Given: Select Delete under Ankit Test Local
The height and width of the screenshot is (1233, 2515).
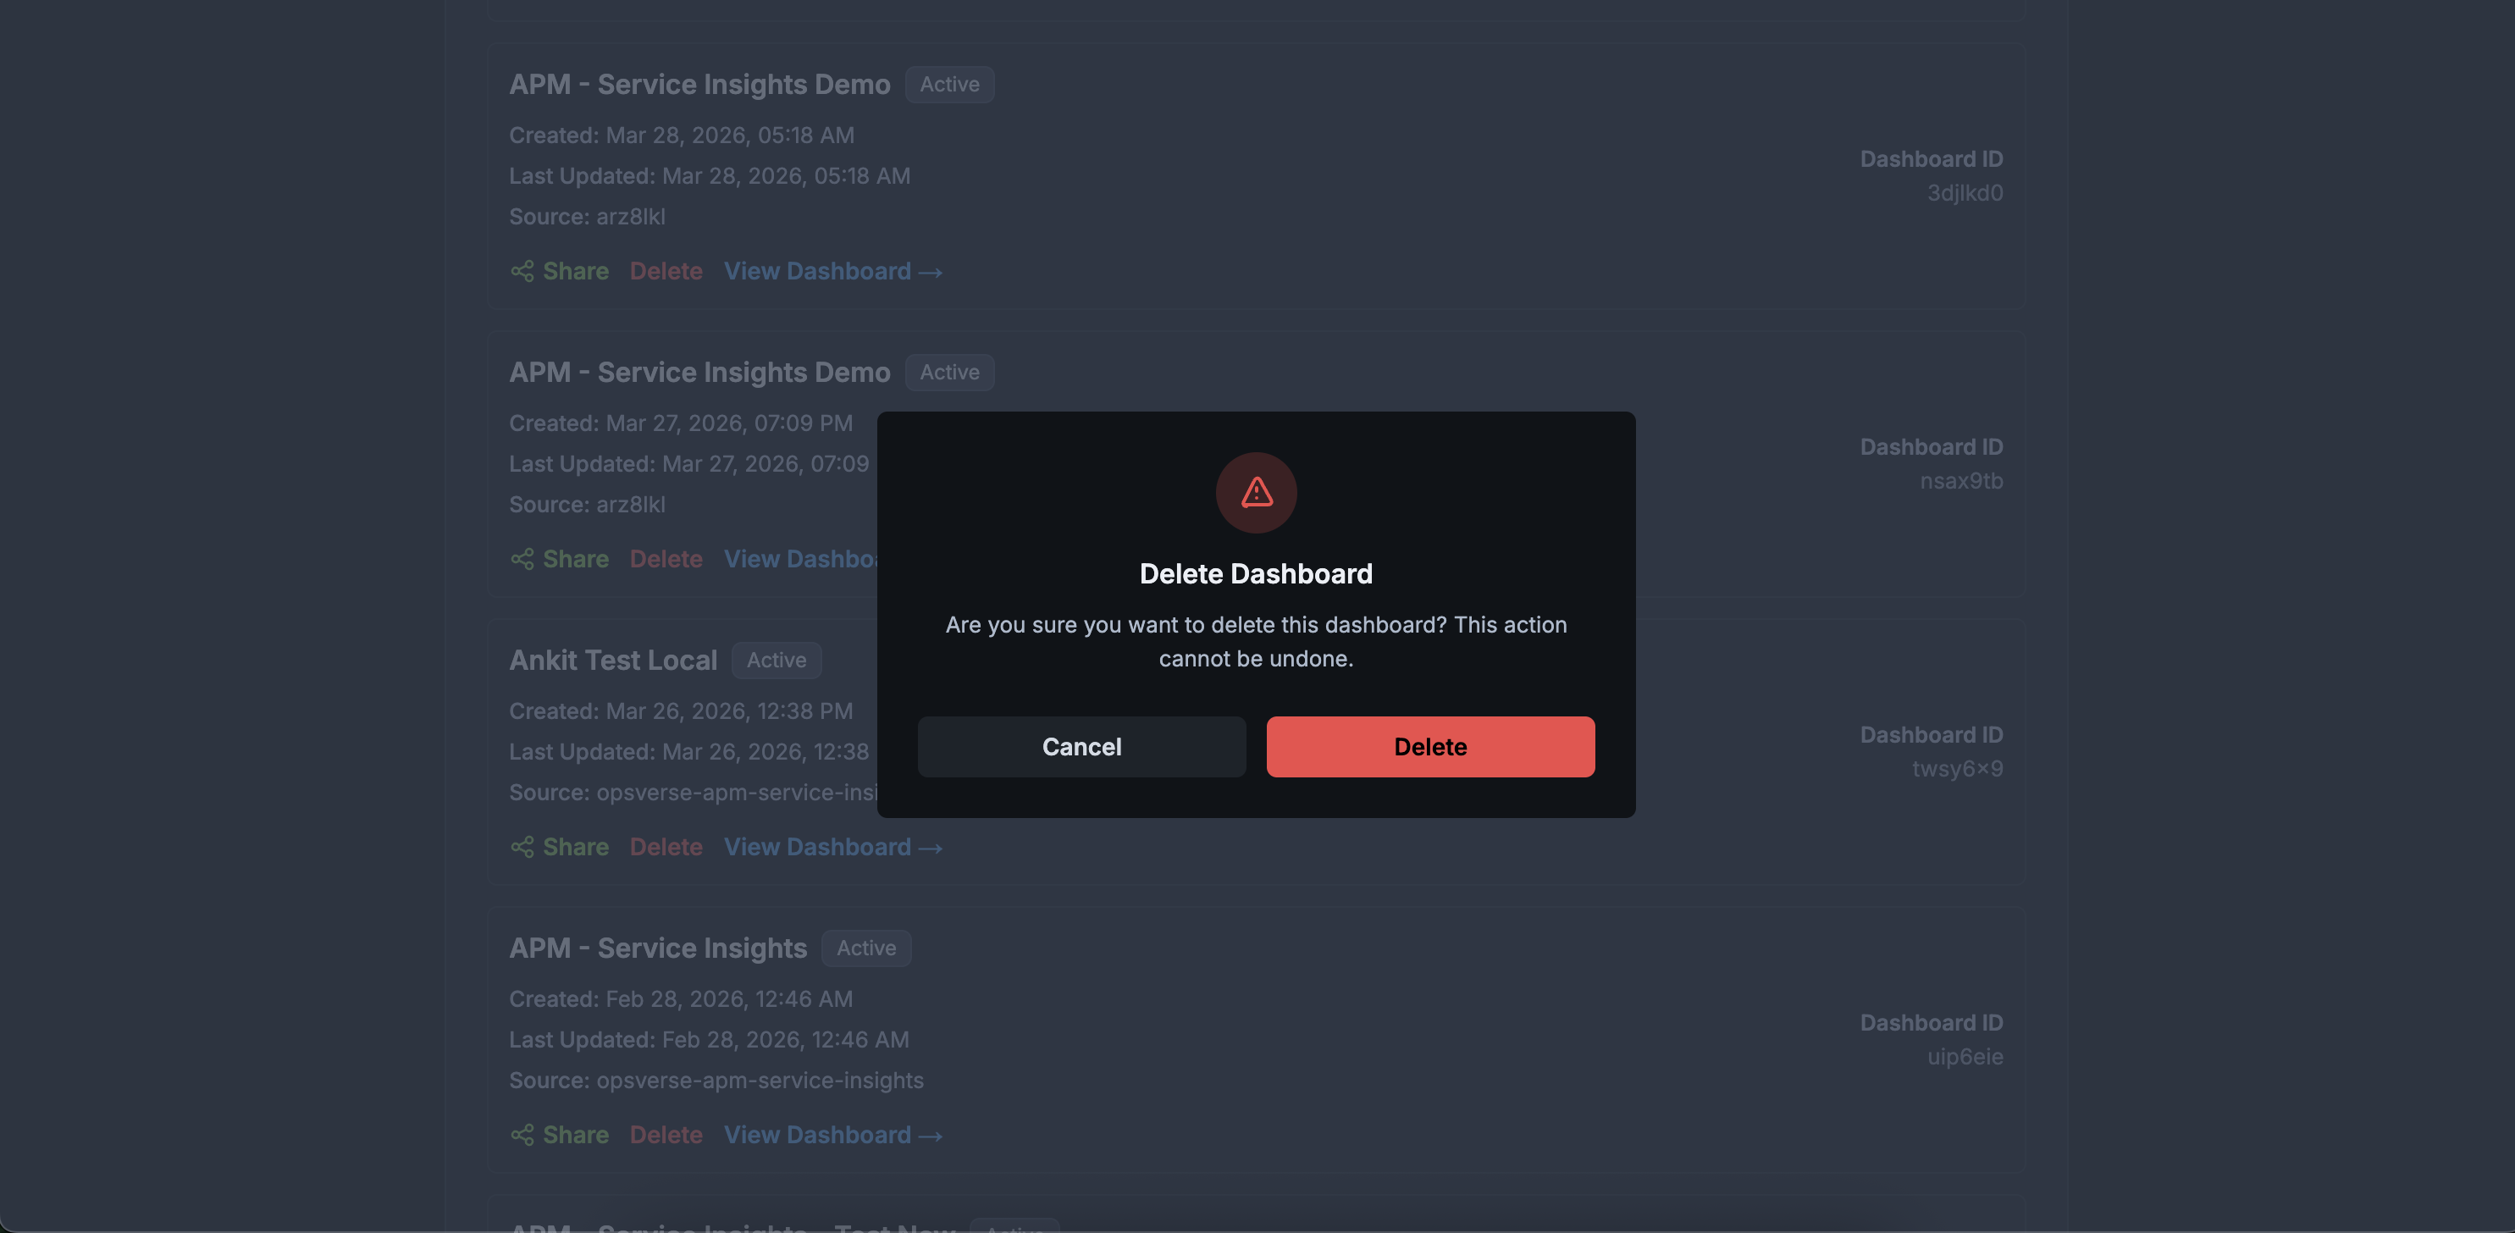Looking at the screenshot, I should [666, 848].
